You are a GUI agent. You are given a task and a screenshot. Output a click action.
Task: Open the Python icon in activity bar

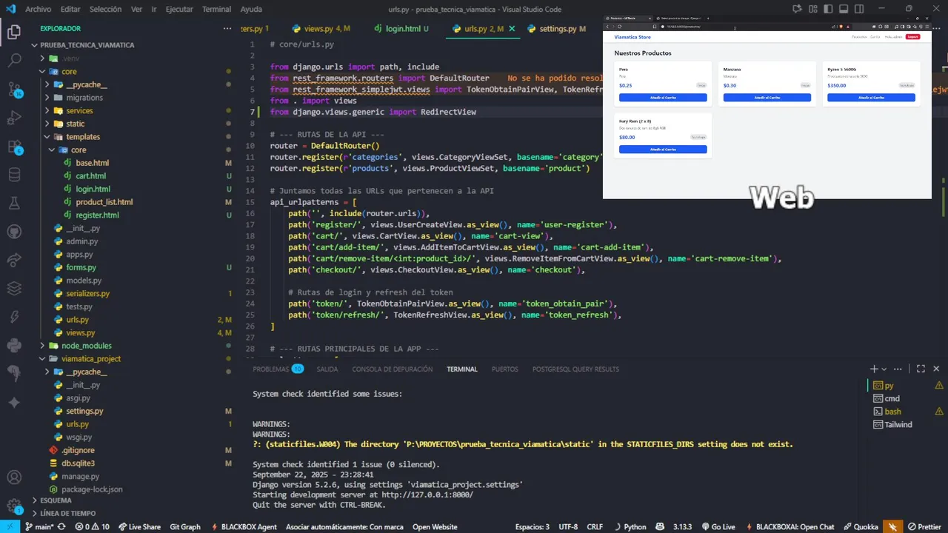pos(13,344)
